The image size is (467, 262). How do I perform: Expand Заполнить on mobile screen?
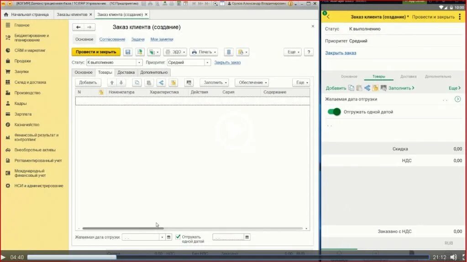tap(401, 88)
